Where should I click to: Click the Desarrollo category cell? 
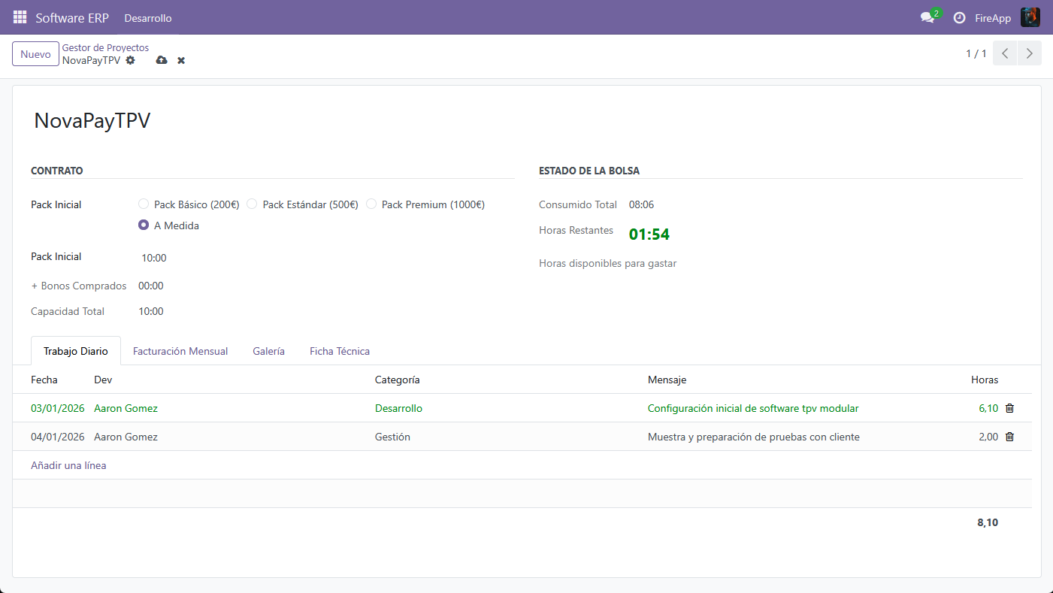[399, 408]
